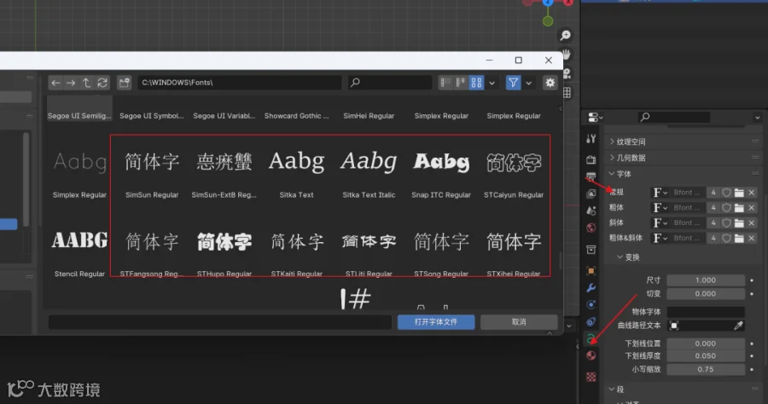The height and width of the screenshot is (404, 768).
Task: Click folder icon beside 常规 font
Action: (x=739, y=193)
